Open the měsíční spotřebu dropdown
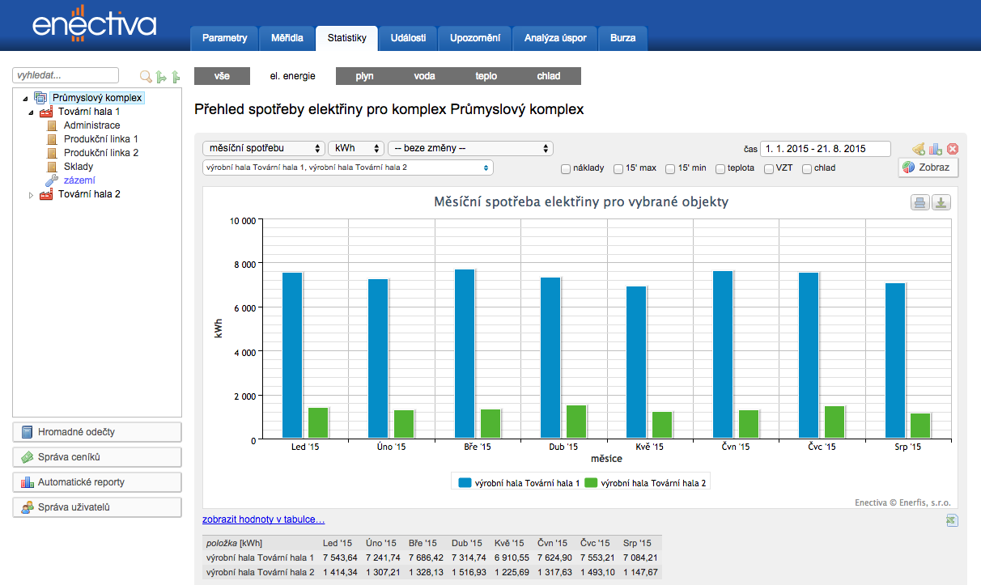 [263, 149]
